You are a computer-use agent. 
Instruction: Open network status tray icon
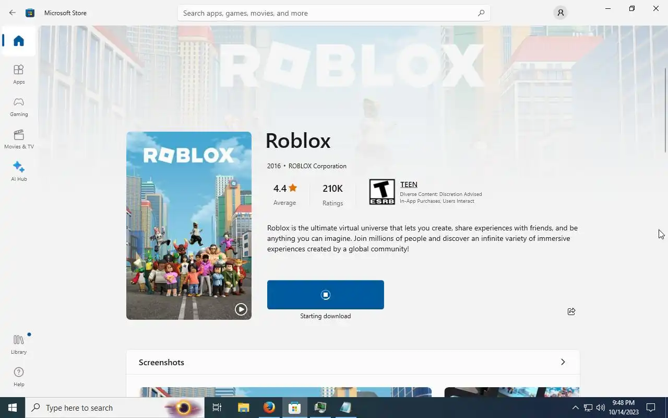click(x=588, y=408)
